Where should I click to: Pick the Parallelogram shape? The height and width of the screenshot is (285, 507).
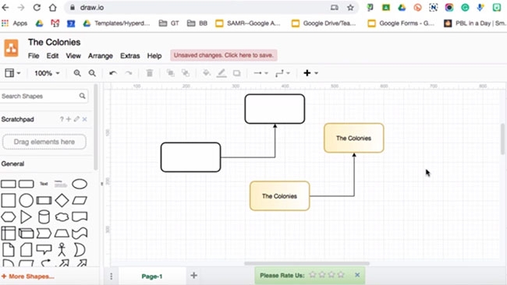[80, 200]
